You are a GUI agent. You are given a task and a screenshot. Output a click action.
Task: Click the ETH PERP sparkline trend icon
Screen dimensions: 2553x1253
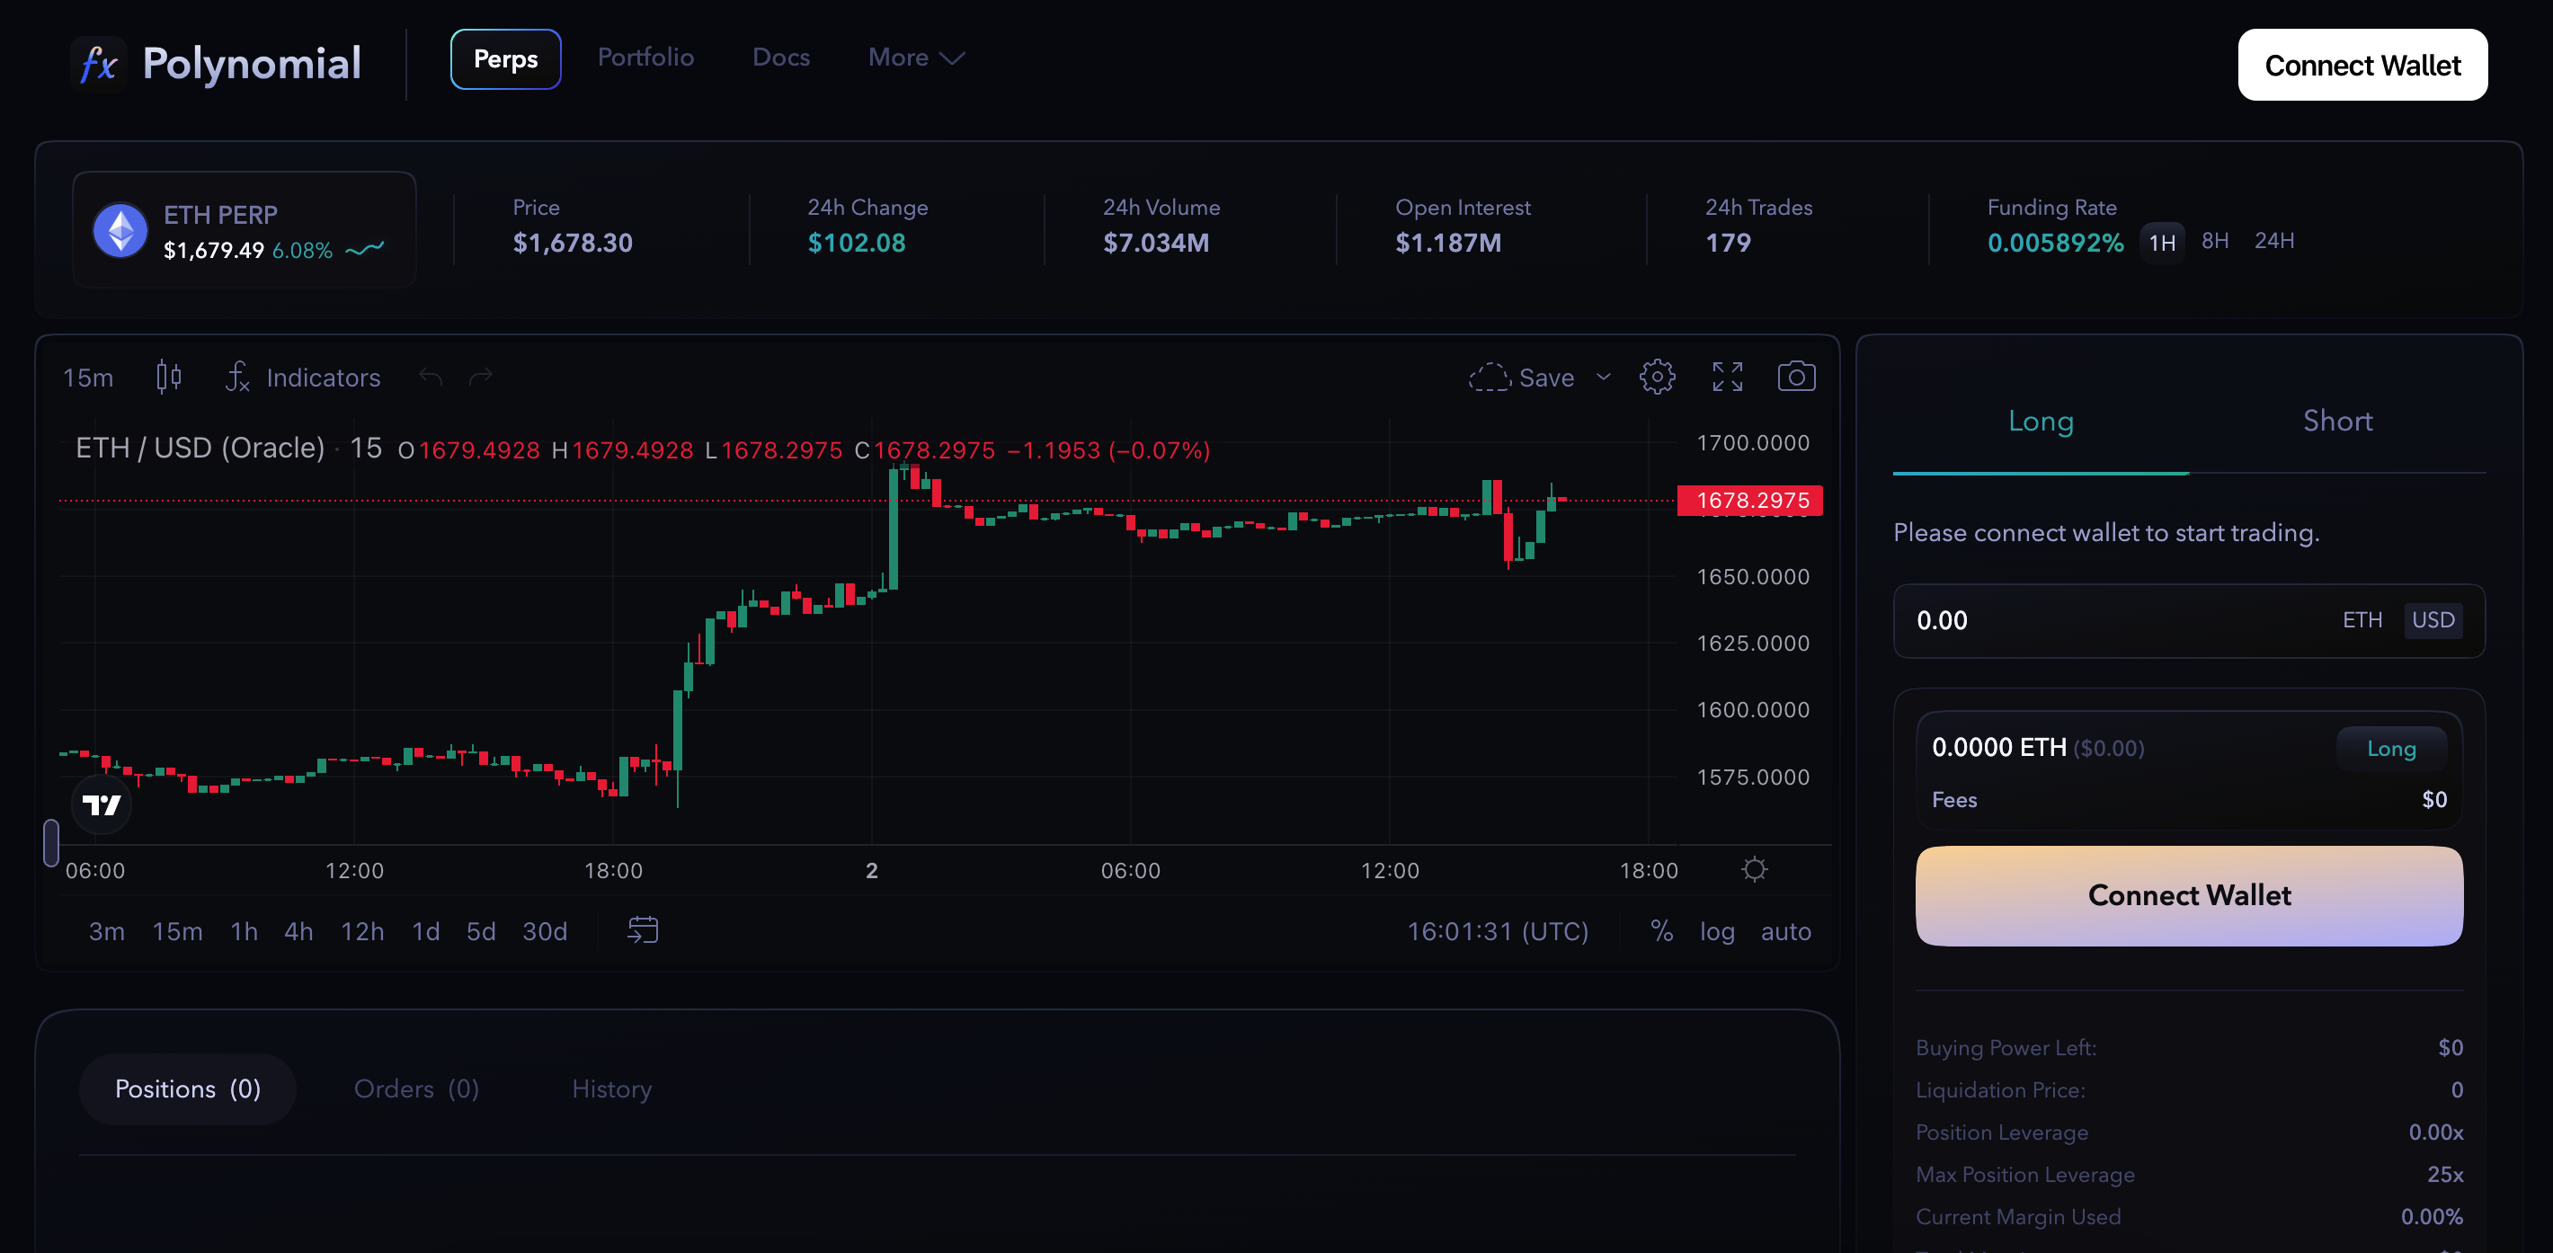365,249
